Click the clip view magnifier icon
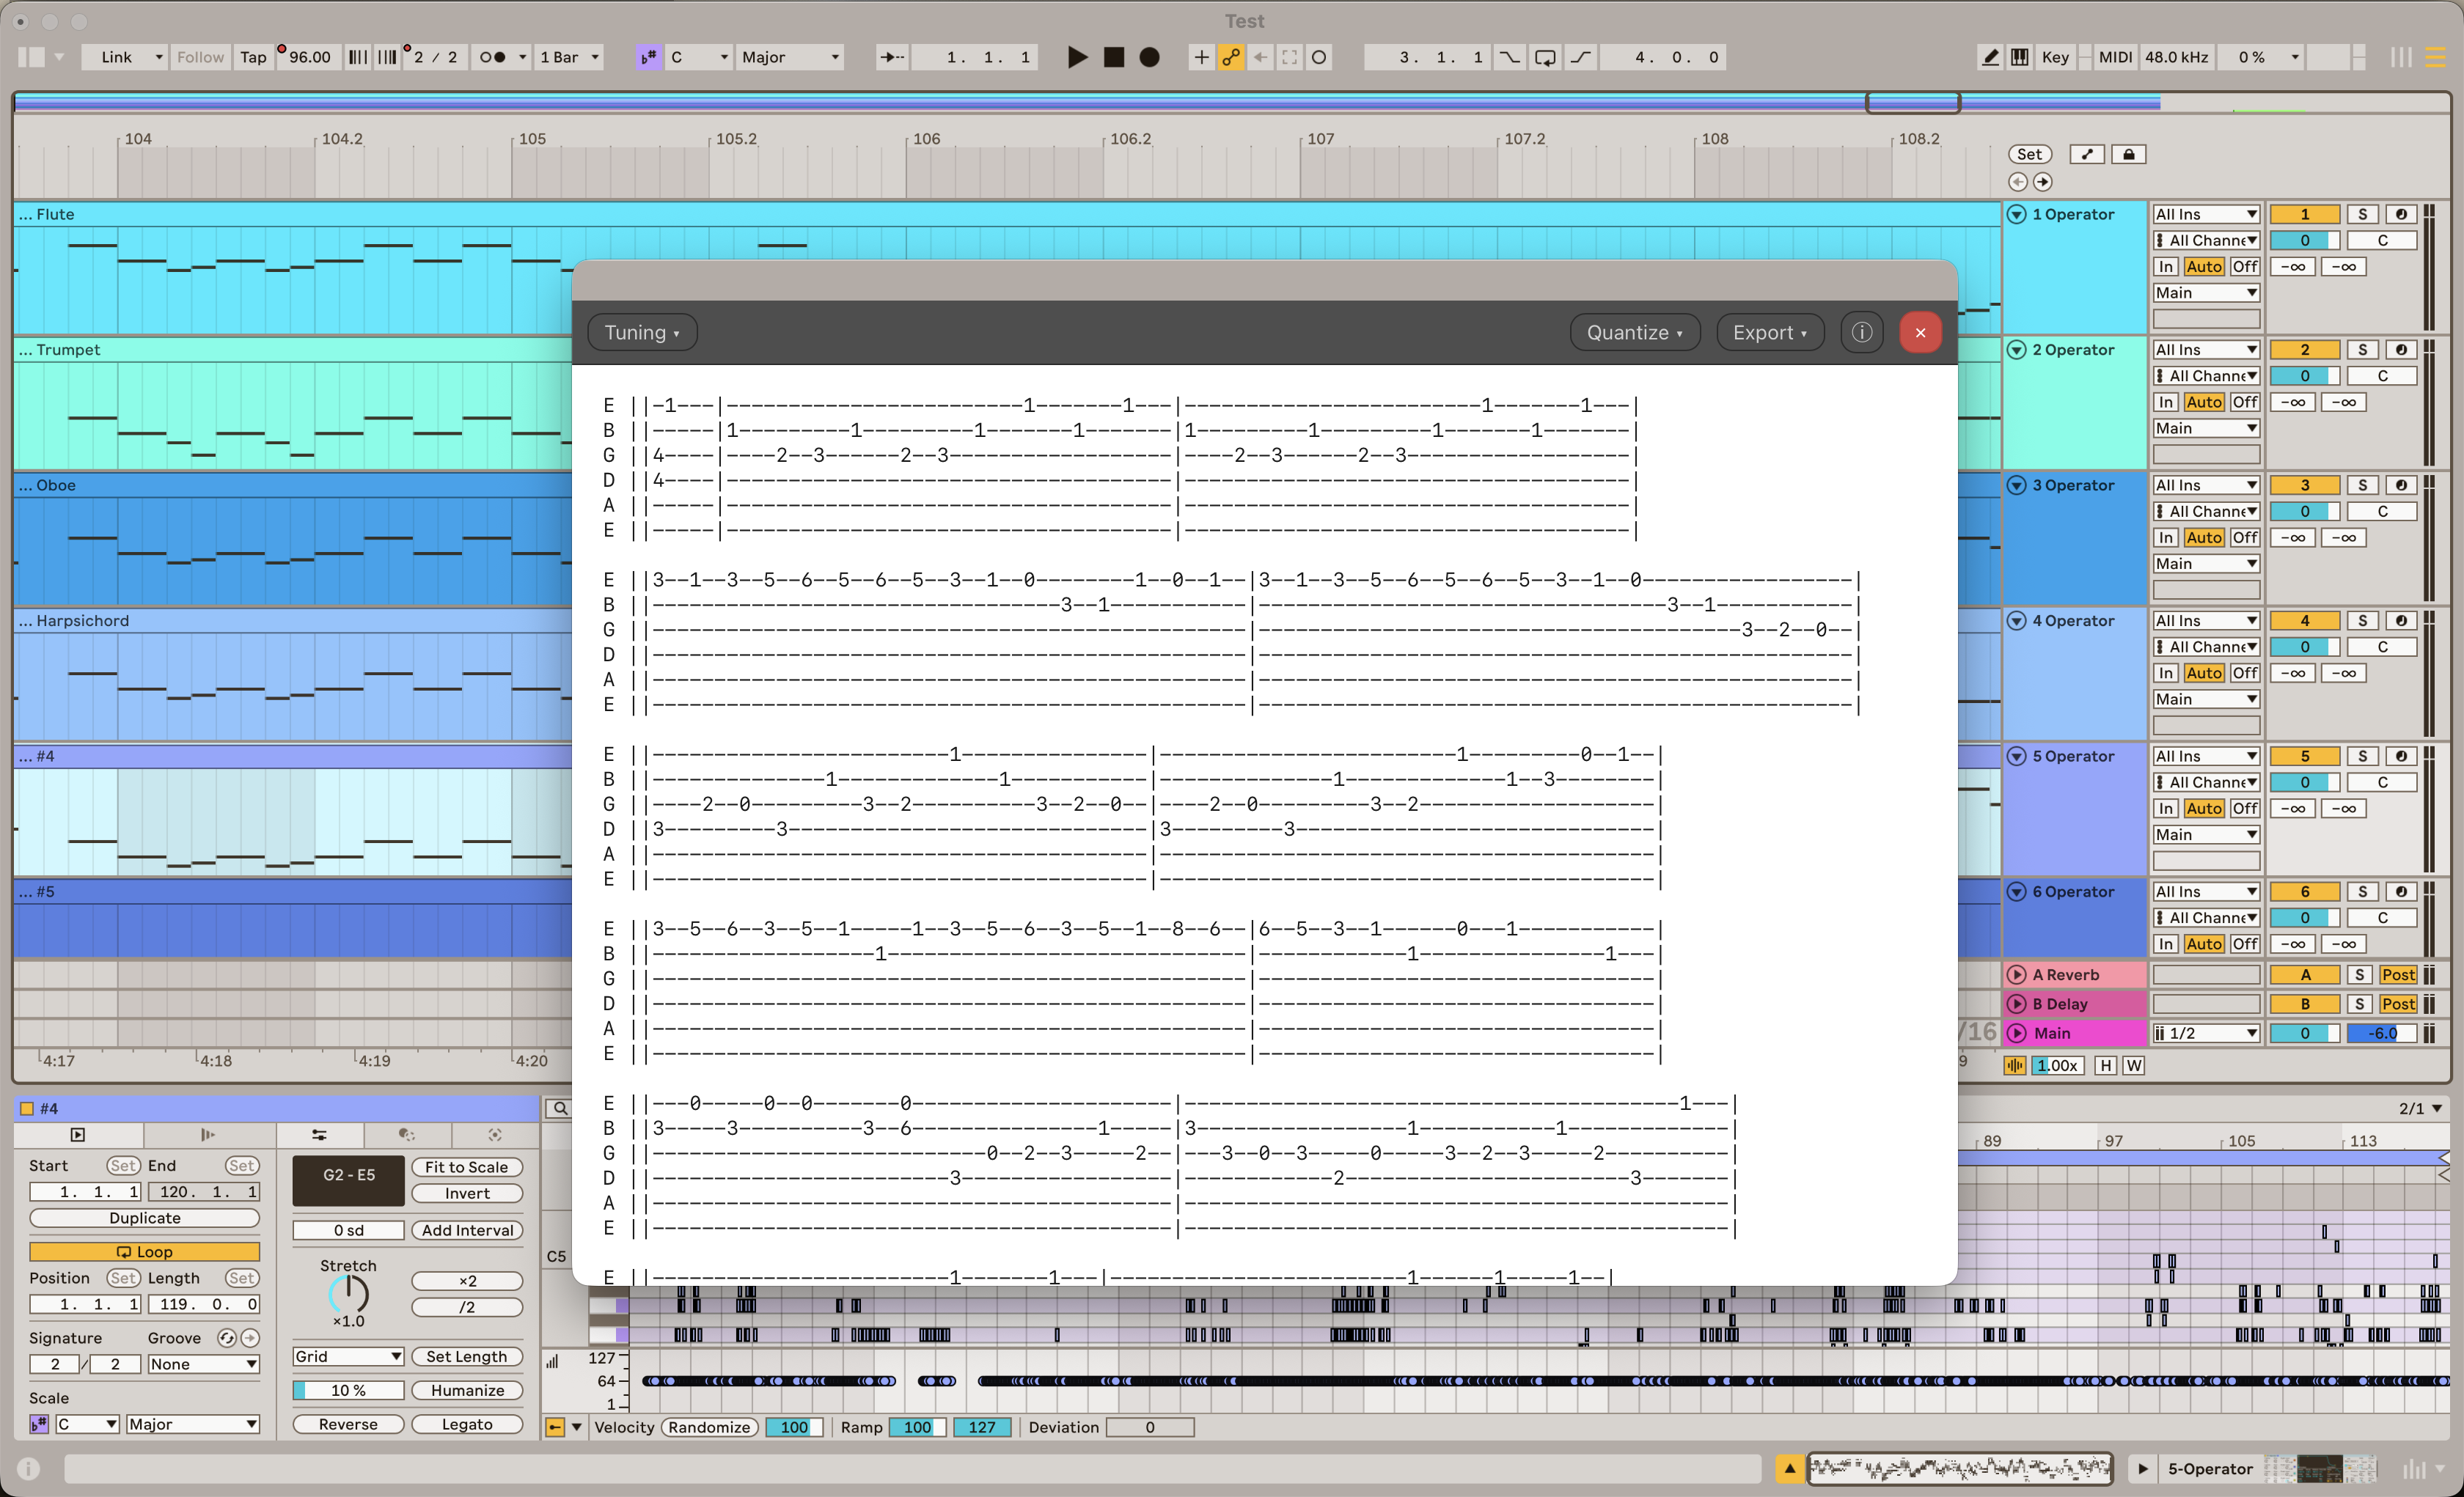Screen dimensions: 2464x1497 560,1108
